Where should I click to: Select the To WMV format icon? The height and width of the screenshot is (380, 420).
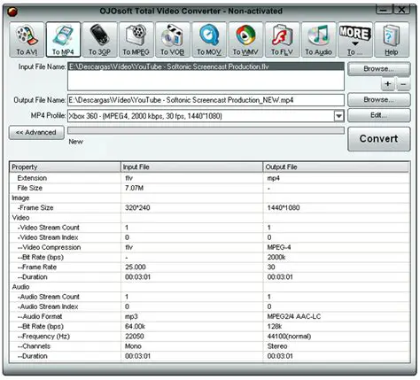245,39
